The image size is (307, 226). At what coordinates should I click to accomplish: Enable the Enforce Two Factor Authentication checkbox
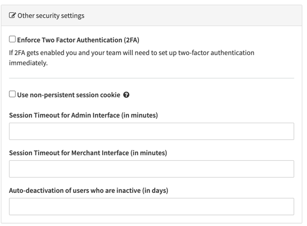click(x=13, y=39)
